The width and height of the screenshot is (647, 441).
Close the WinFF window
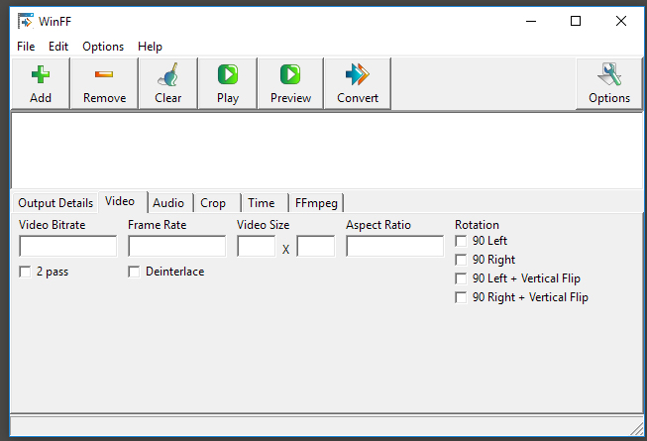coord(621,21)
